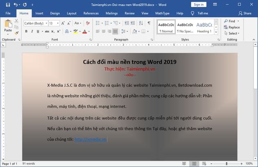Toggle Subscript formatting
This screenshot has width=258, height=167.
coord(53,31)
